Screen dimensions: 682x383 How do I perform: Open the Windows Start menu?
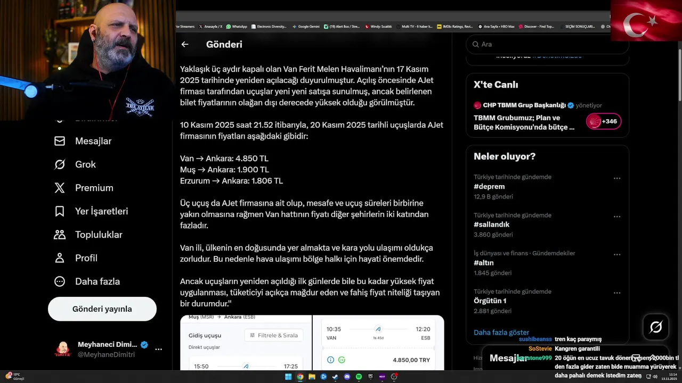pyautogui.click(x=288, y=377)
